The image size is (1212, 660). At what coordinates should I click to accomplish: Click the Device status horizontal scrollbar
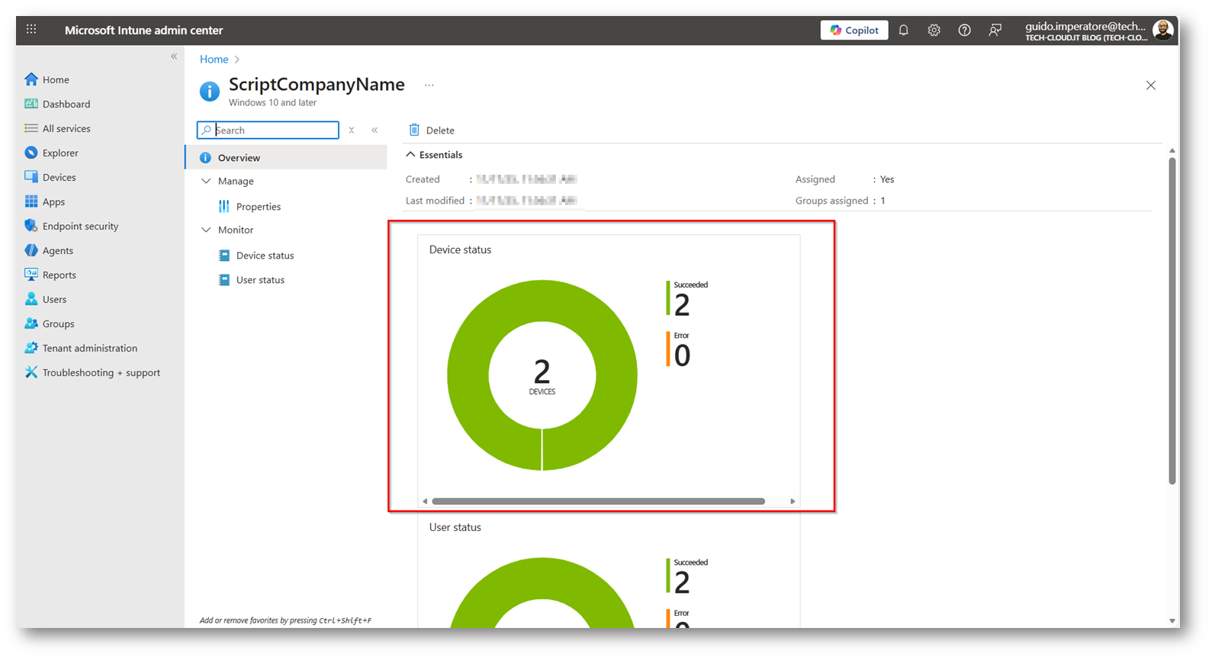[x=598, y=501]
